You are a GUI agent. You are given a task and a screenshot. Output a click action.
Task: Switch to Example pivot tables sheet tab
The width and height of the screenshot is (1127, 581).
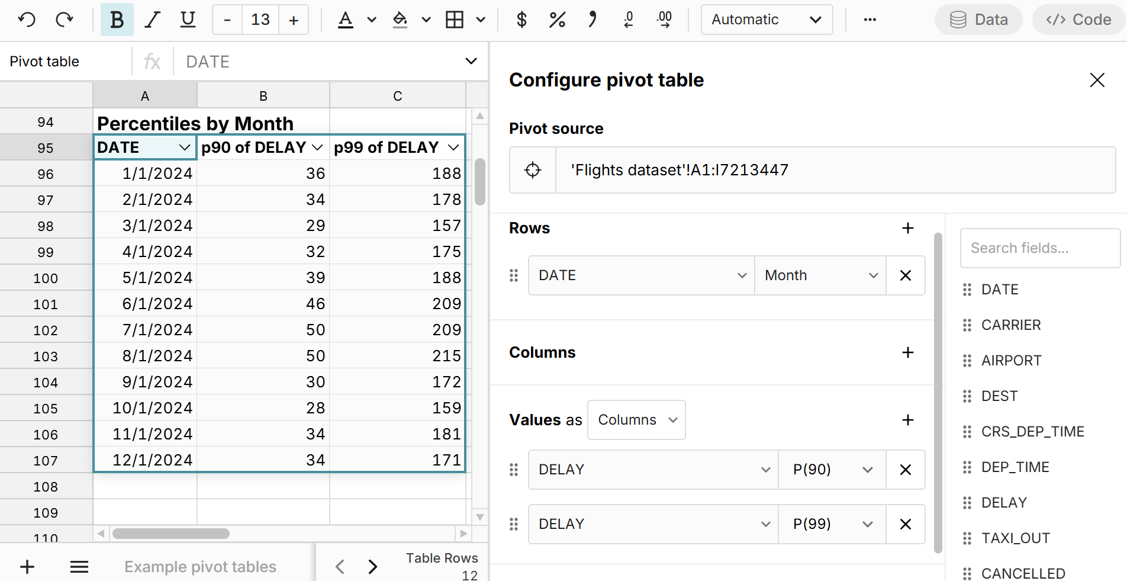(200, 567)
